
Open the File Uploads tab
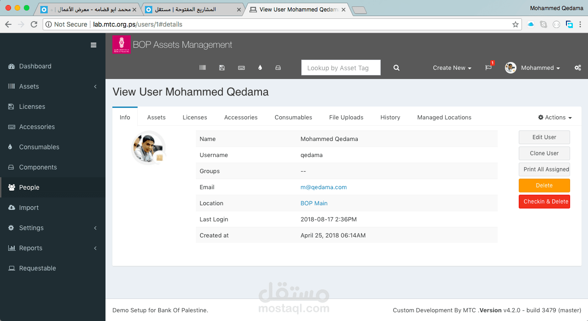pyautogui.click(x=346, y=117)
